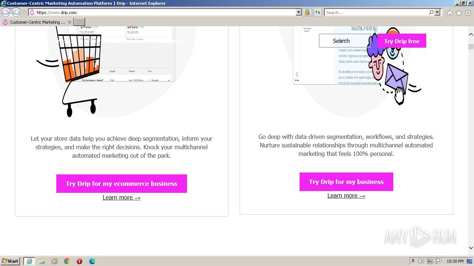Click the search magnifier icon in the toolbar

coord(431,13)
